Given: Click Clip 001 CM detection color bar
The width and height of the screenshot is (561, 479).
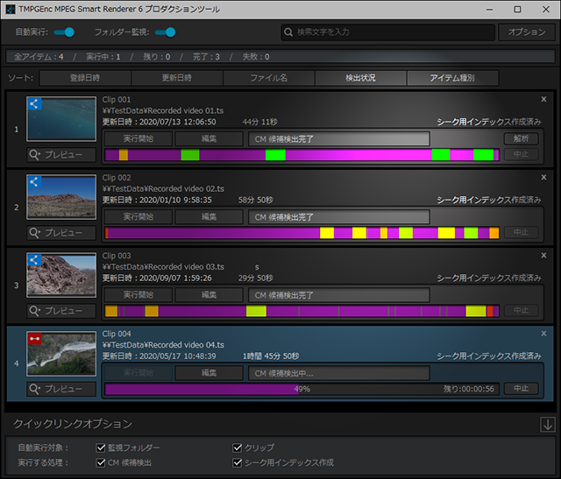Looking at the screenshot, I should [x=302, y=155].
